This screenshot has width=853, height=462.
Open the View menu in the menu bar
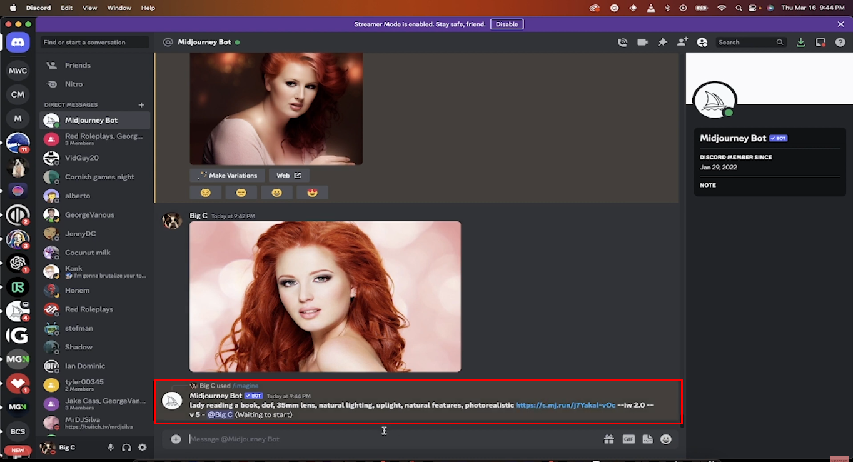(x=89, y=8)
